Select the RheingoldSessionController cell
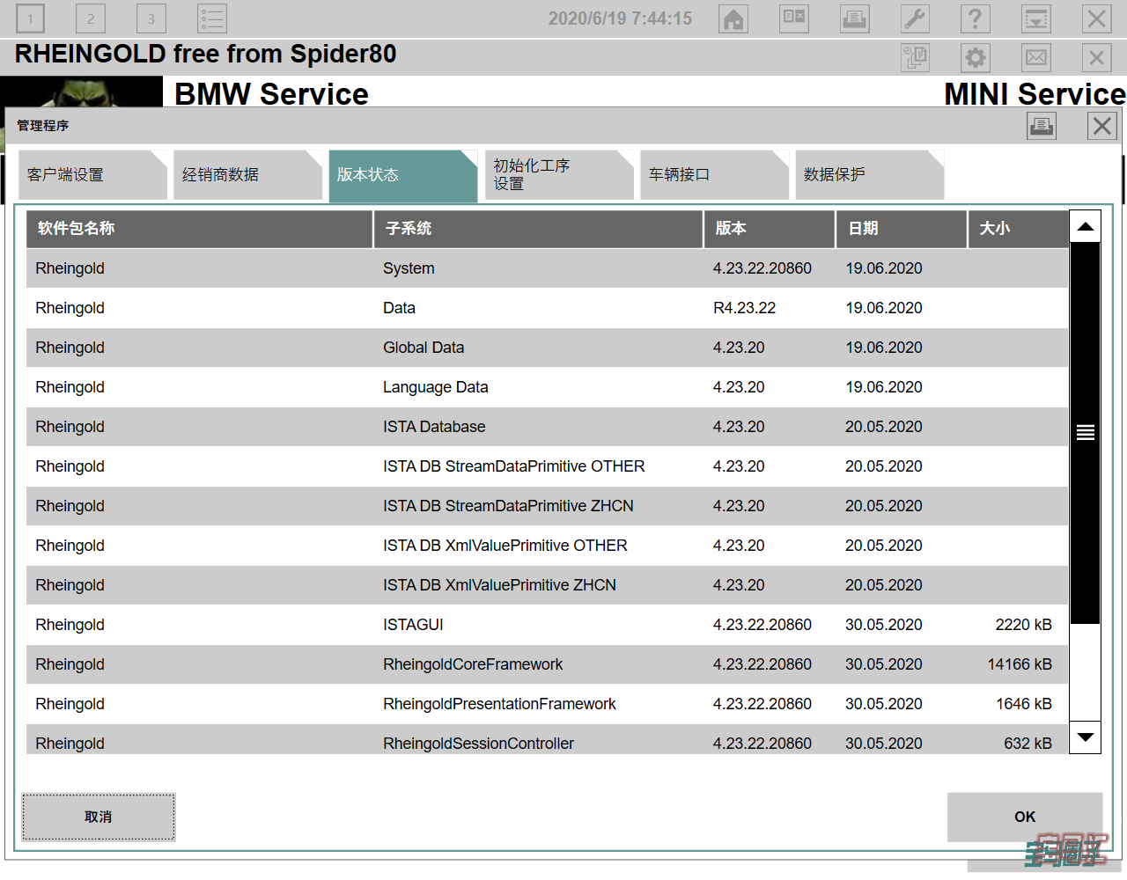This screenshot has height=880, width=1127. coord(478,744)
